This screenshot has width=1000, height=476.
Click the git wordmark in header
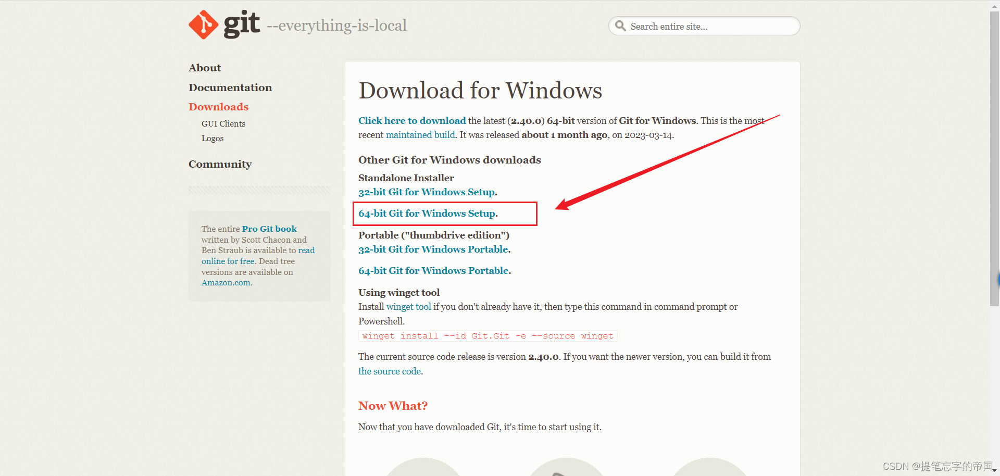tap(242, 24)
